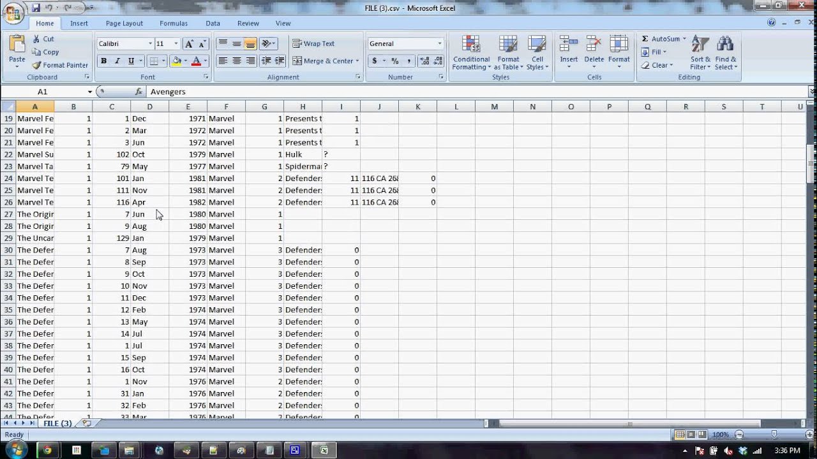Viewport: 817px width, 459px height.
Task: Open Find & Select menu
Action: coord(726,53)
